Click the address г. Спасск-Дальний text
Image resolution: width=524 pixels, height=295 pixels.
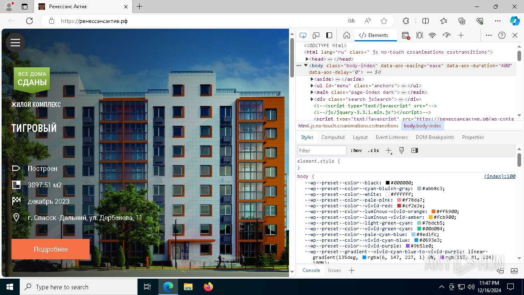coord(85,218)
